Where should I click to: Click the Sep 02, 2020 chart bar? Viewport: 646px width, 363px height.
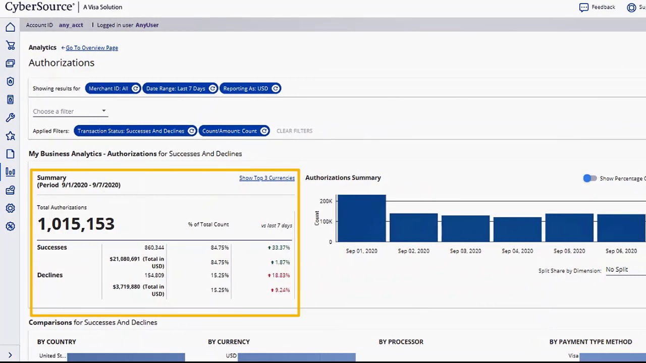413,227
